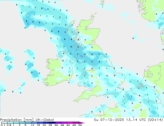Click the 'Su 07-12-2025' date text
This screenshot has height=126, width=164.
click(109, 120)
